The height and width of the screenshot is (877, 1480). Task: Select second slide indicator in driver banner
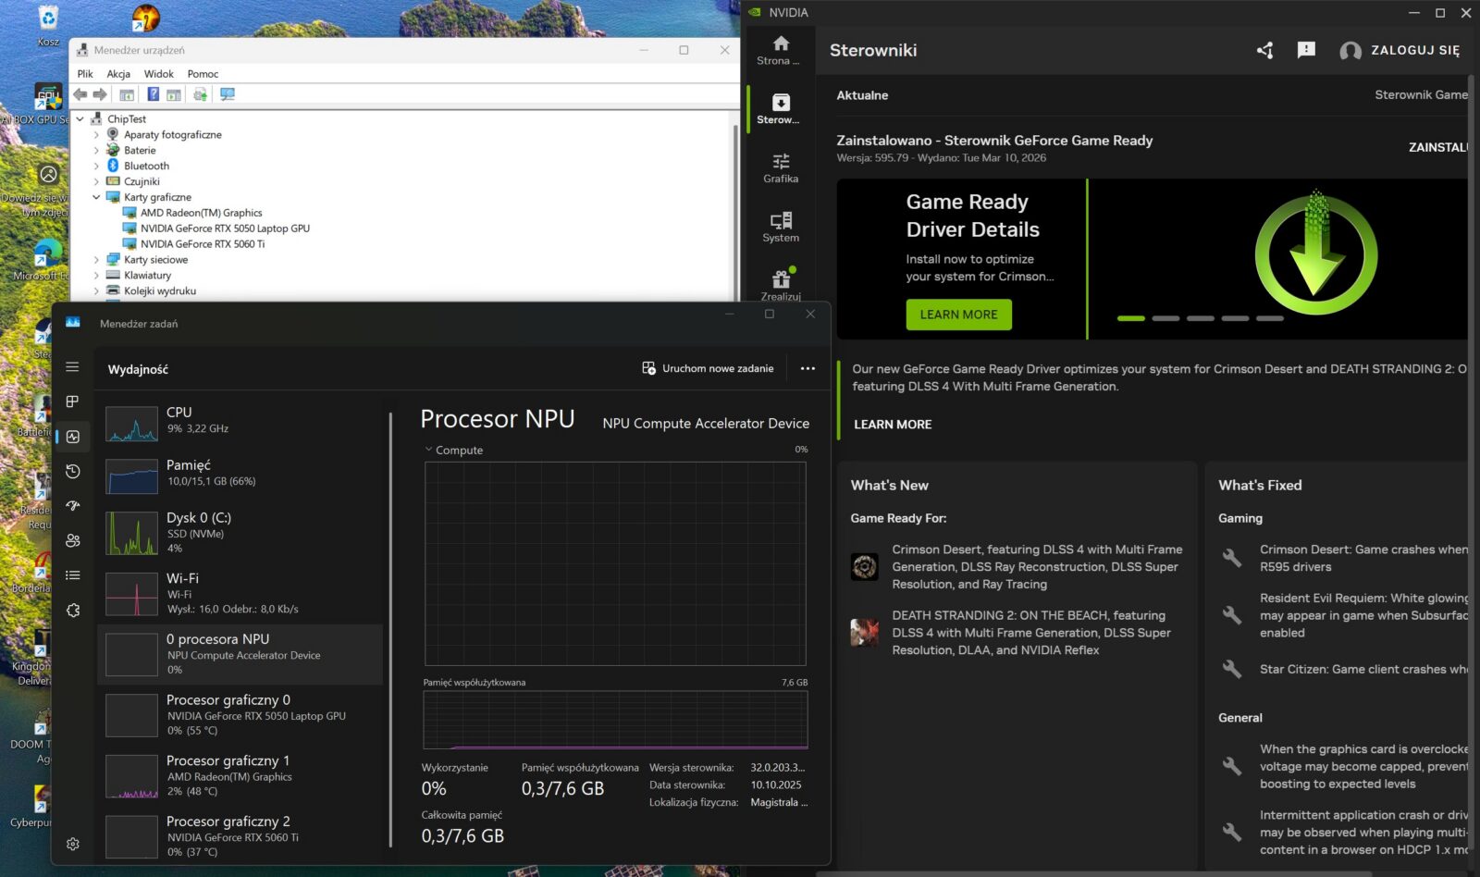[1165, 318]
